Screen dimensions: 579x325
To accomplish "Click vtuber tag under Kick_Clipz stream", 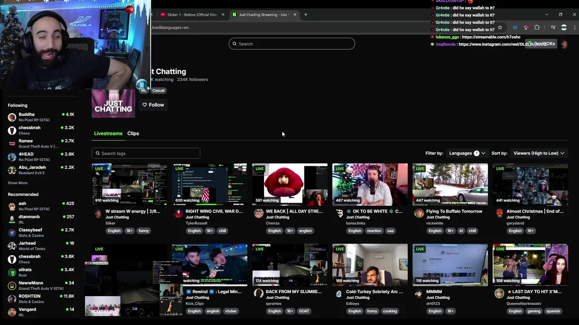I will [x=231, y=311].
